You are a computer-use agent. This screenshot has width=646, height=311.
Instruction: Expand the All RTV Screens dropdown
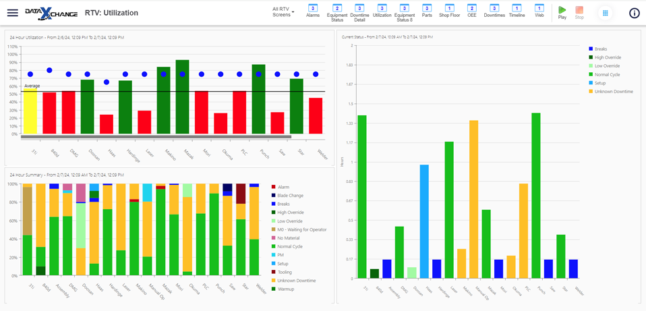[283, 11]
